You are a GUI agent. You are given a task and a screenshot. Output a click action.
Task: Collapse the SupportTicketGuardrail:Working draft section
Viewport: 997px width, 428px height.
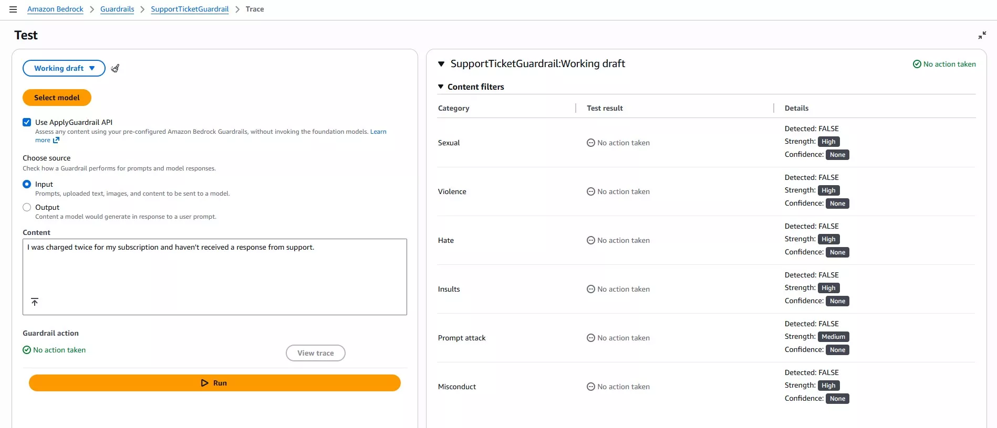click(441, 64)
